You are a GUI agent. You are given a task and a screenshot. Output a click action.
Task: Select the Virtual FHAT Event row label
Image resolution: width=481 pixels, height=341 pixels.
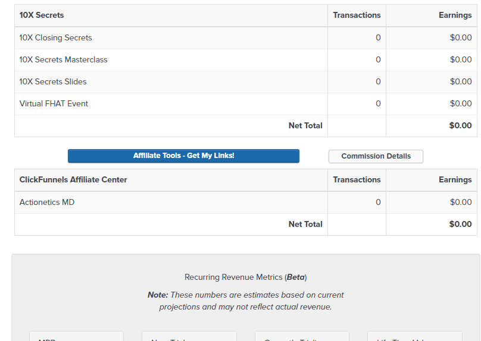(x=54, y=104)
